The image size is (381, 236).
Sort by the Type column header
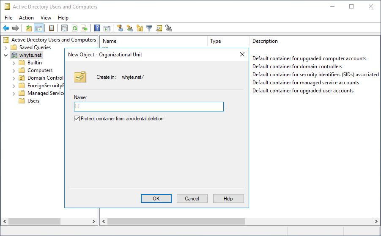[x=228, y=41]
